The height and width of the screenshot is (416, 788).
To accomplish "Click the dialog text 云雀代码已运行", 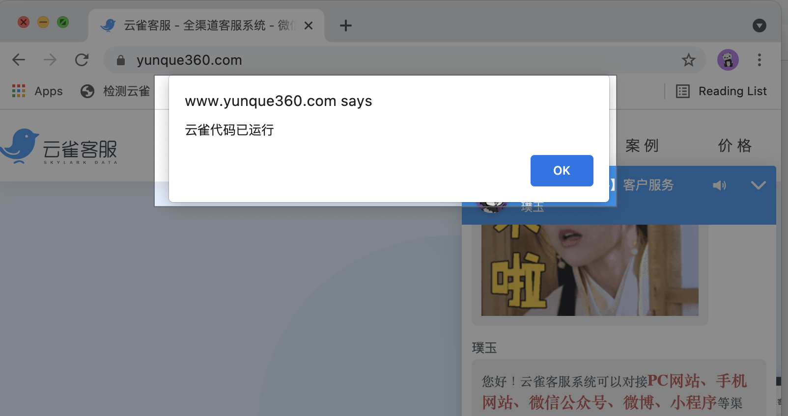I will (x=229, y=130).
